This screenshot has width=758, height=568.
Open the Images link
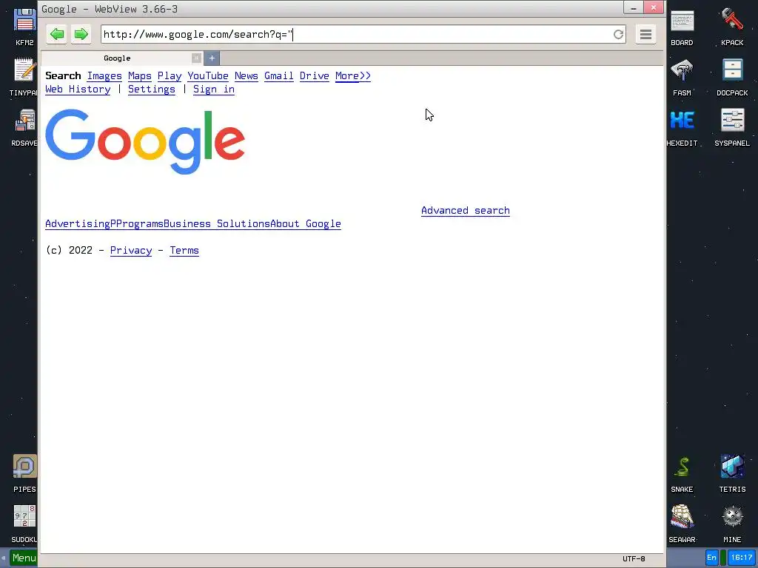coord(104,76)
